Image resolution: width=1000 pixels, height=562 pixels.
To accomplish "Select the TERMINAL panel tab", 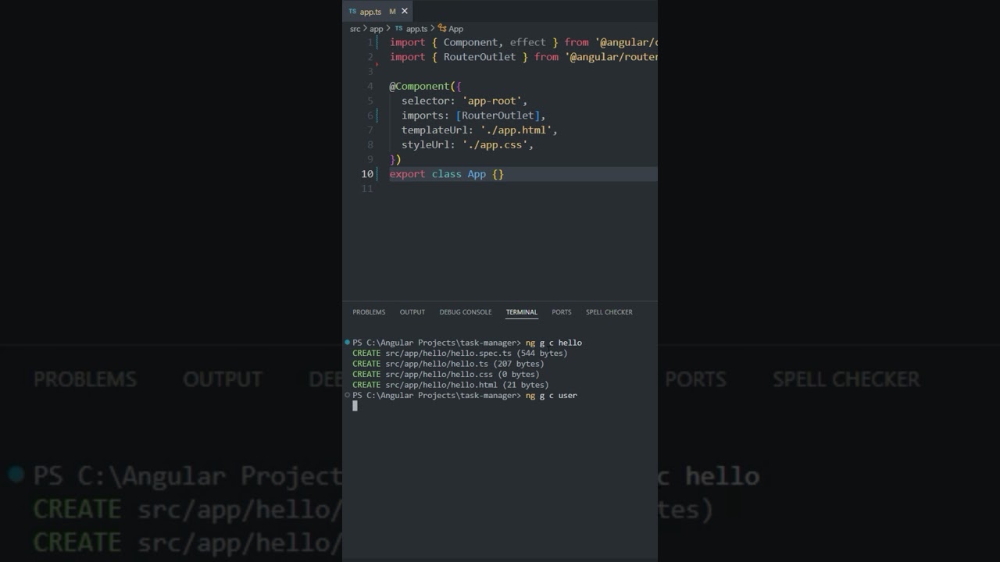I will [522, 312].
